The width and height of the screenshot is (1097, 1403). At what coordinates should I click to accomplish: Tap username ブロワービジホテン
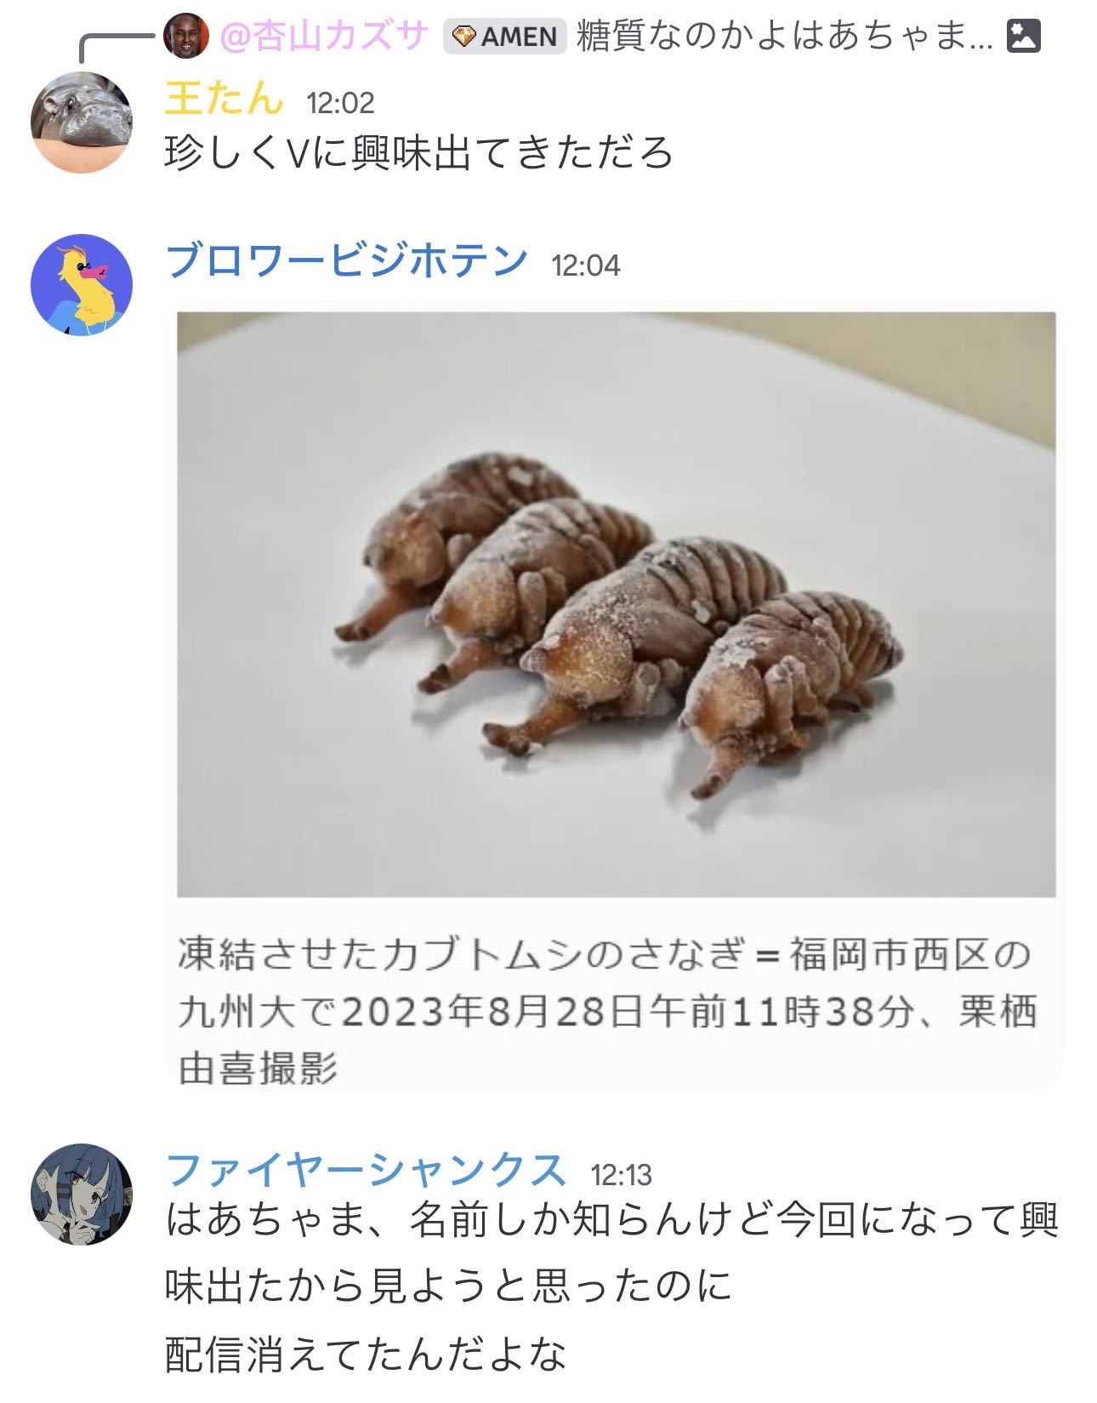(347, 260)
